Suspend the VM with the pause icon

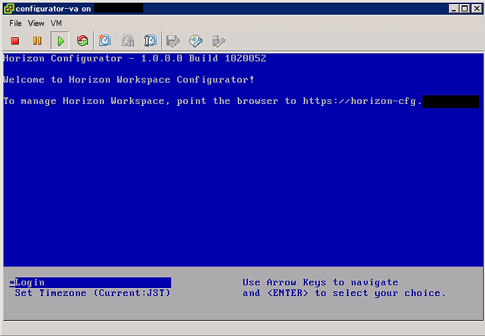pyautogui.click(x=37, y=40)
